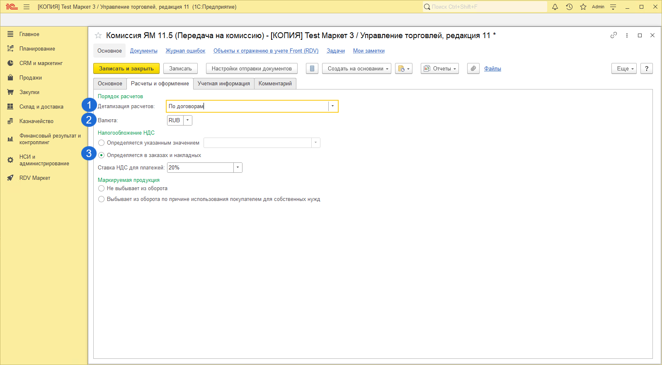Viewport: 662px width, 365px height.
Task: Switch to the 'Комментарий' tab
Action: click(x=275, y=84)
